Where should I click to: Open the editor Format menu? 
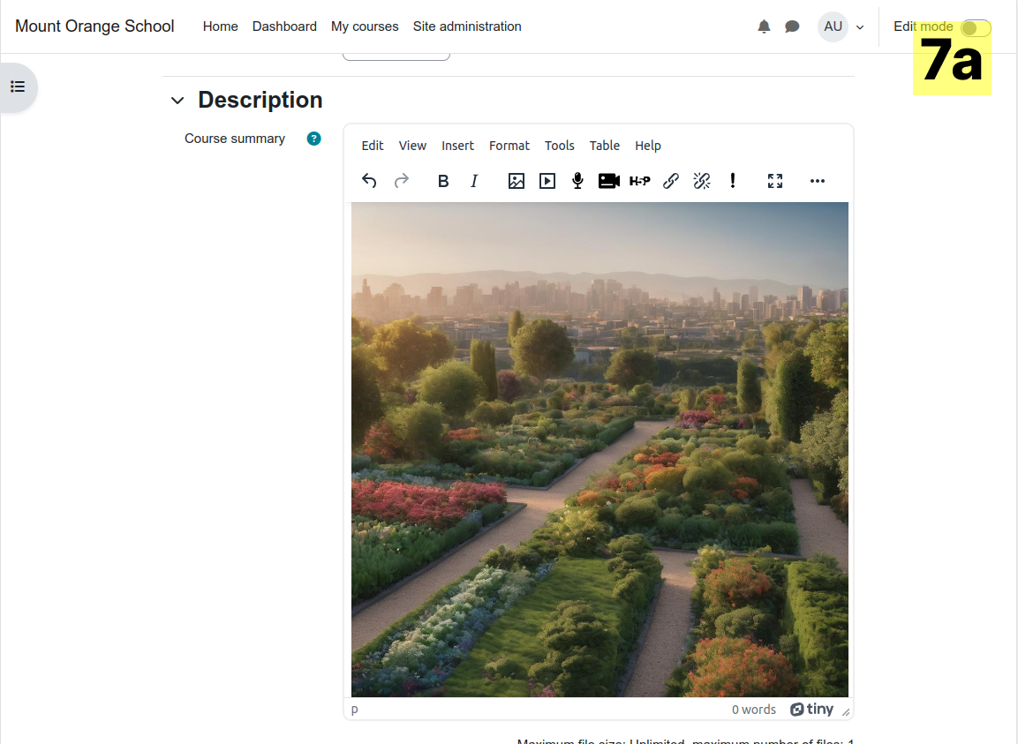click(x=509, y=146)
